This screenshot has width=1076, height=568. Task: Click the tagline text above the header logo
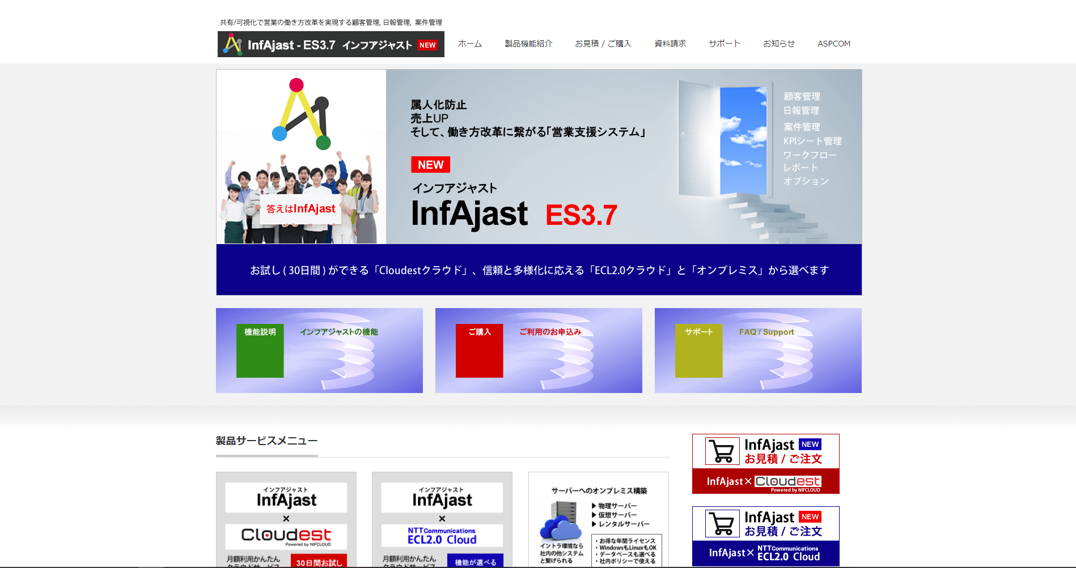(331, 22)
